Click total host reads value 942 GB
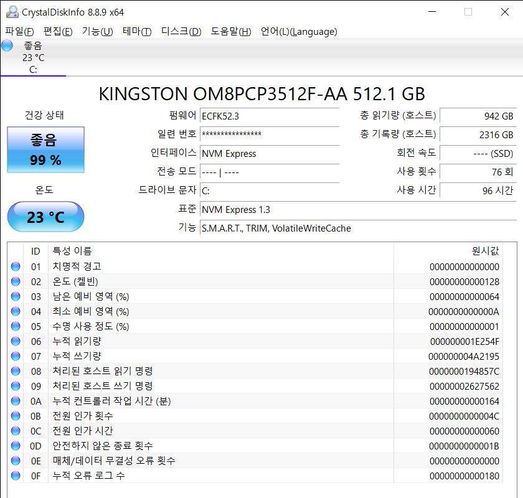The height and width of the screenshot is (498, 523). [x=478, y=116]
